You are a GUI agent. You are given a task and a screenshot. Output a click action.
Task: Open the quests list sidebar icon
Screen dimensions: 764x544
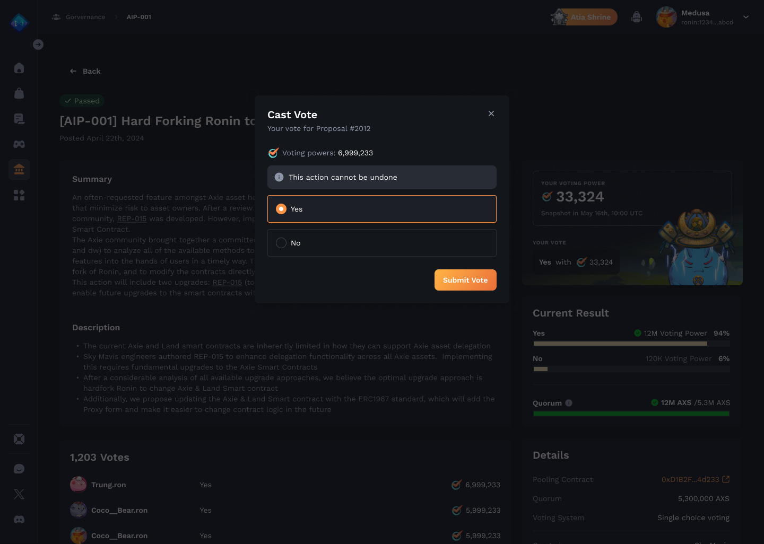click(x=19, y=119)
